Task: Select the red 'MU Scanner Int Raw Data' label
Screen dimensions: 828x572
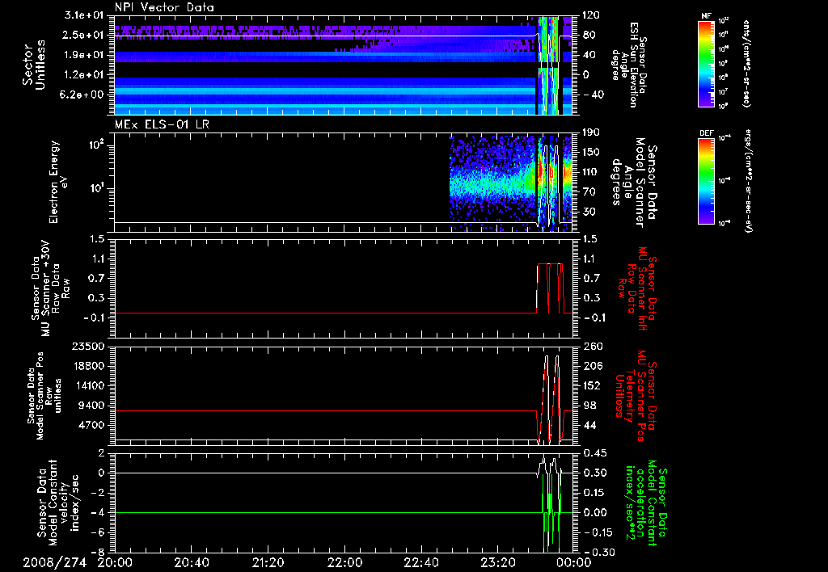Action: pos(637,288)
